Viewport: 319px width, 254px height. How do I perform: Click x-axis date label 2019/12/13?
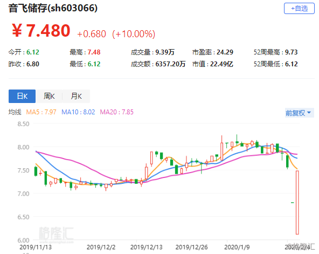point(146,247)
